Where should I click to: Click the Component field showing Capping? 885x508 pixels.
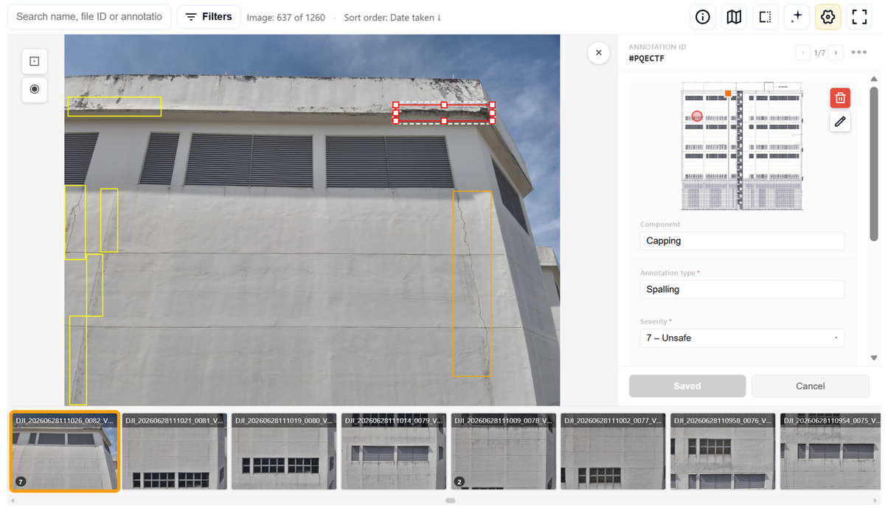pyautogui.click(x=742, y=241)
